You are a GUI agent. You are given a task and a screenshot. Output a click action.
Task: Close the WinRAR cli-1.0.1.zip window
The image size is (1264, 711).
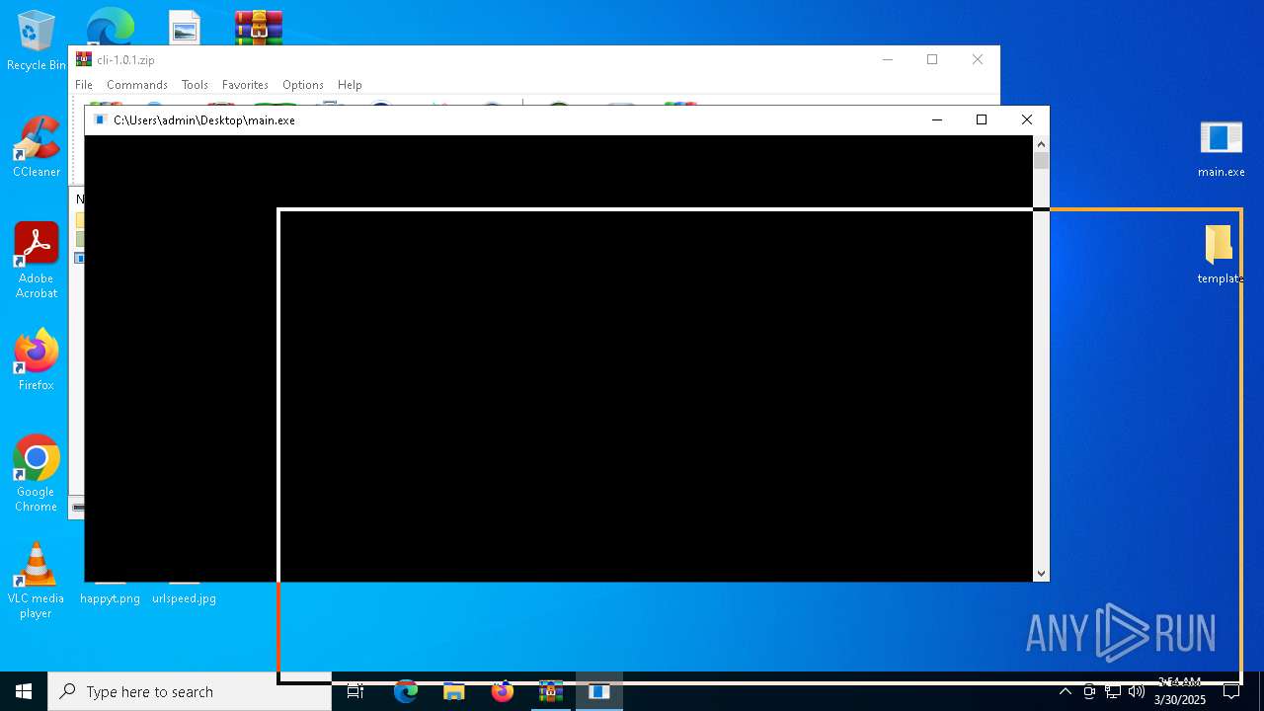pos(978,59)
